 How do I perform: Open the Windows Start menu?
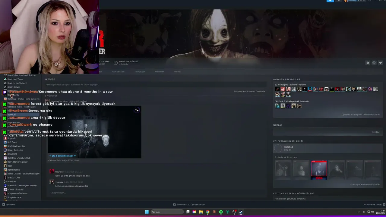(x=147, y=212)
